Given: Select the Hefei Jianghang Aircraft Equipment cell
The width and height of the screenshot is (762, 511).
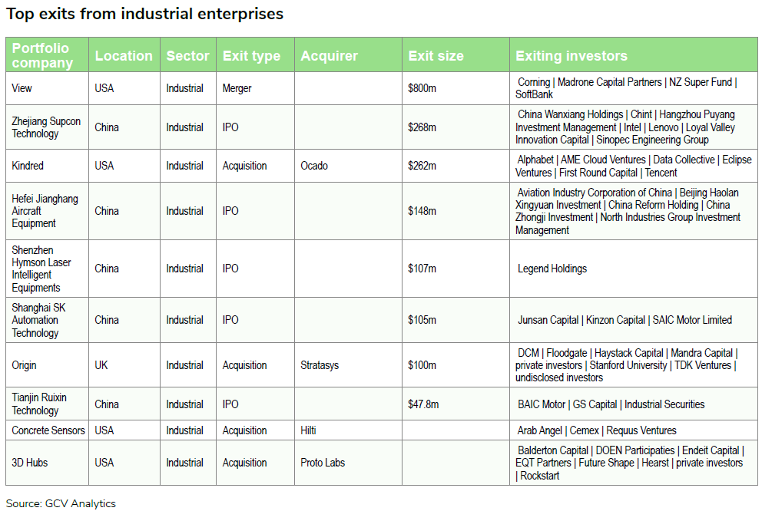Looking at the screenshot, I should tap(45, 211).
